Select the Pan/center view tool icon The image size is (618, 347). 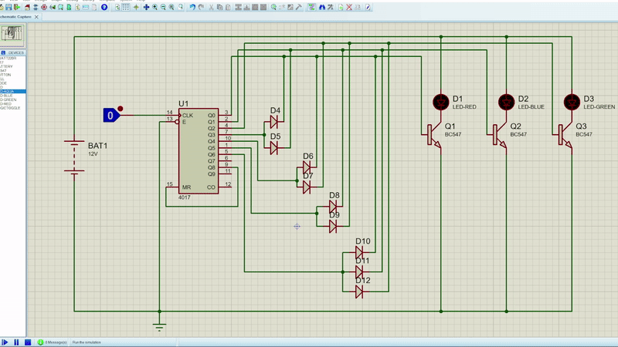145,7
